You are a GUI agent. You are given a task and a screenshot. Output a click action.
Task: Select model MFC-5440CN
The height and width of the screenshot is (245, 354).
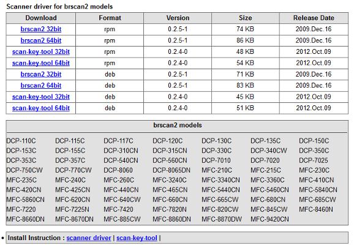coord(221,190)
